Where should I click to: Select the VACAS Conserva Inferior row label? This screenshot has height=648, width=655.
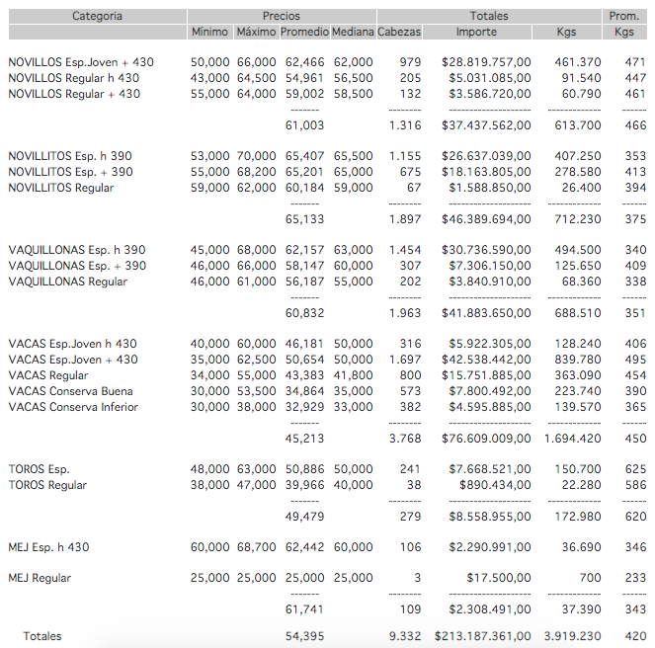[73, 407]
